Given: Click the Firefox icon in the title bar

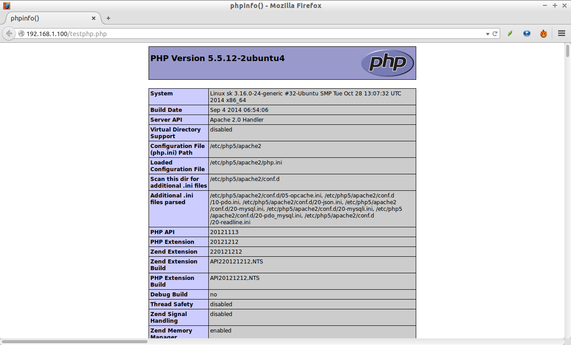Looking at the screenshot, I should (x=6, y=6).
